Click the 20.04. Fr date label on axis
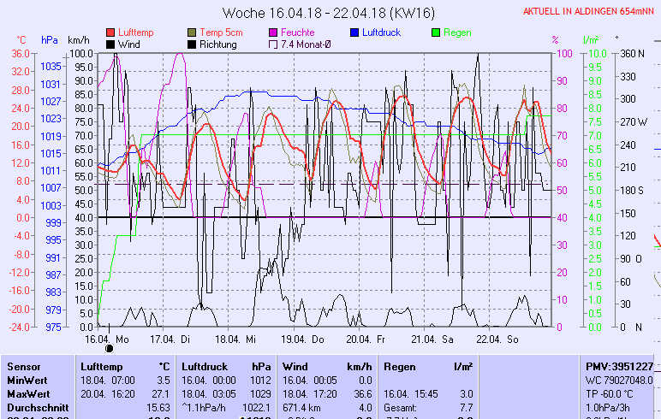This screenshot has height=419, width=661. click(x=365, y=339)
